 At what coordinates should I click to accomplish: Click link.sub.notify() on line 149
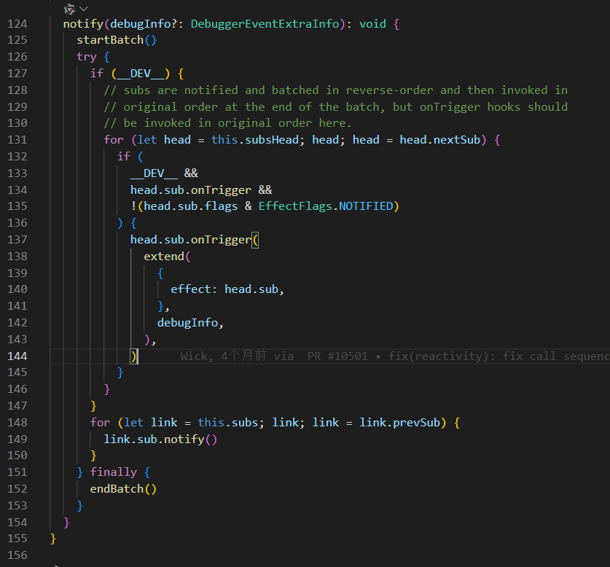click(160, 439)
